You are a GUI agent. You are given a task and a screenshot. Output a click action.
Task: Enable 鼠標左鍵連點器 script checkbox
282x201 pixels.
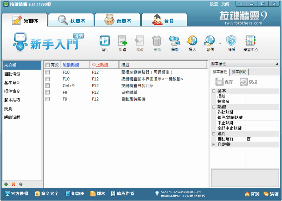[x=48, y=72]
